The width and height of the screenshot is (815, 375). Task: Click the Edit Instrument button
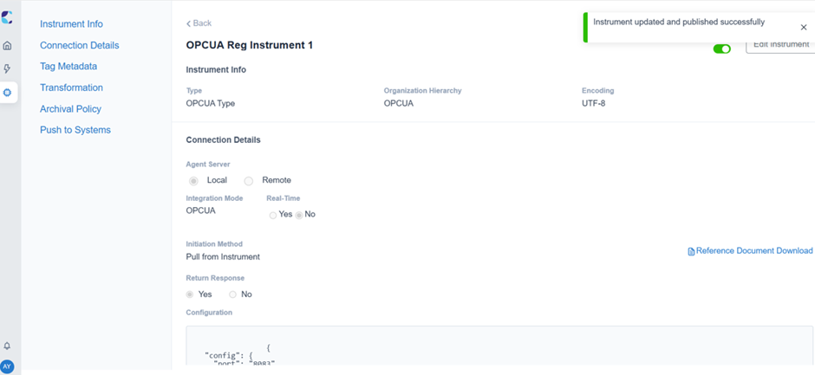coord(780,45)
